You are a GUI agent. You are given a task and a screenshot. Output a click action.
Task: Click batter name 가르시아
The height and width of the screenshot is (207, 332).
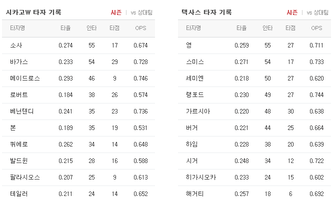[198, 111]
